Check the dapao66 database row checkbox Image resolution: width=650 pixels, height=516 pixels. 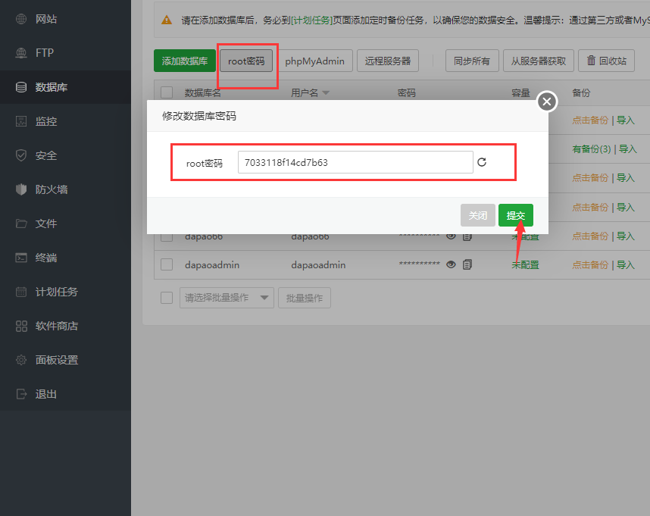(166, 236)
